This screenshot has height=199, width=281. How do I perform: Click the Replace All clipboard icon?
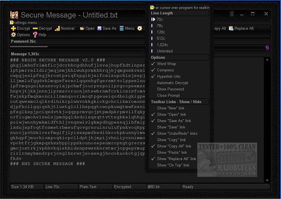[x=231, y=28]
